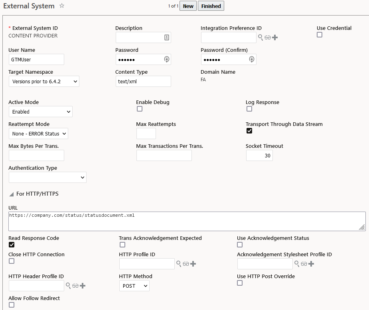Image resolution: width=369 pixels, height=310 pixels.
Task: Add a new HTTP Profile ID with the plus icon
Action: tap(193, 264)
